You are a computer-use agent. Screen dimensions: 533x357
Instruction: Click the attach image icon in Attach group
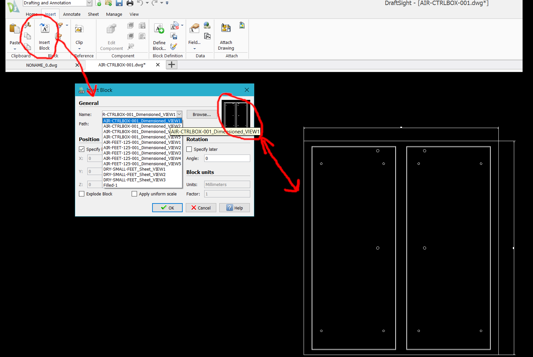tap(242, 25)
